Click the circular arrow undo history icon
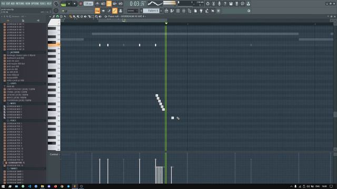The height and width of the screenshot is (189, 337). coord(207,4)
